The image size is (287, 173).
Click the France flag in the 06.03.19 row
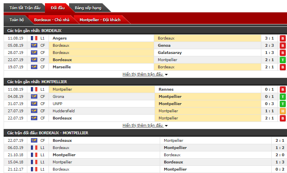pyautogui.click(x=34, y=148)
